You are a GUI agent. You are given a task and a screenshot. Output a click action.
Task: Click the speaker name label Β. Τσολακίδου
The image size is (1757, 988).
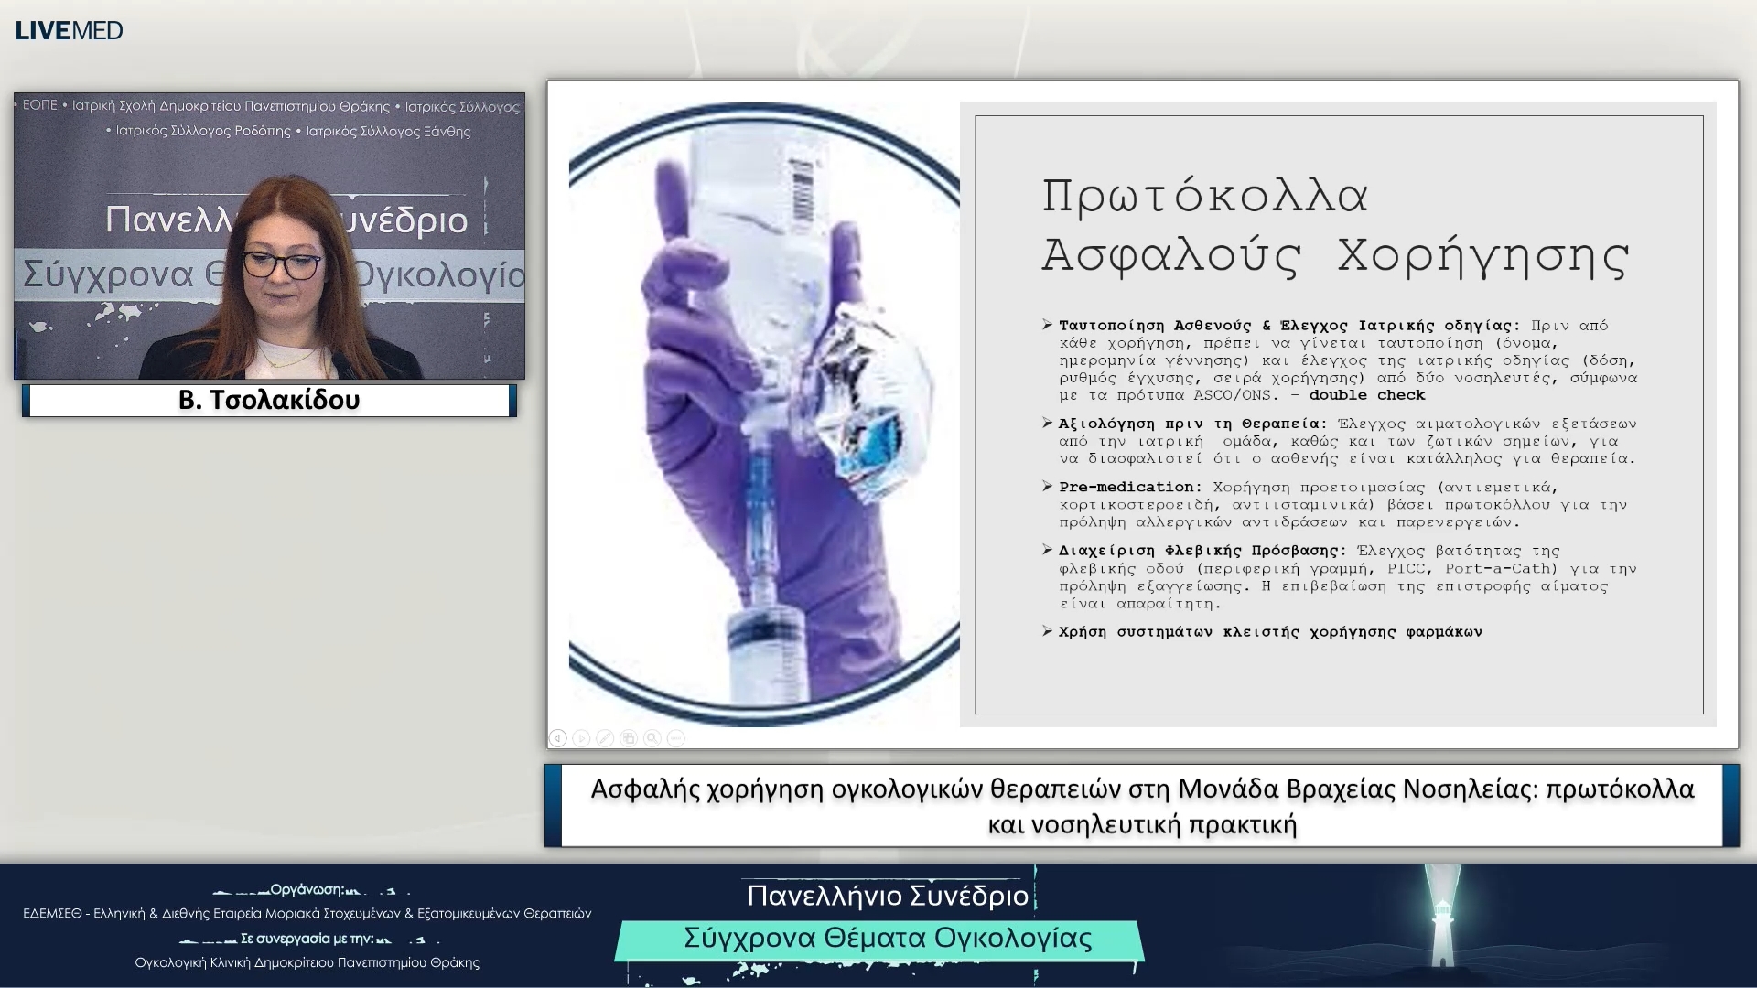(269, 401)
